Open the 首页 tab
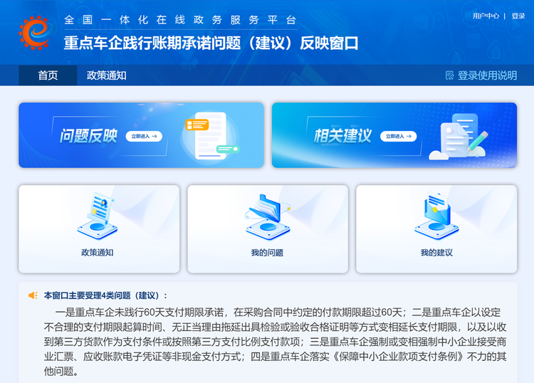The width and height of the screenshot is (534, 383). click(48, 75)
